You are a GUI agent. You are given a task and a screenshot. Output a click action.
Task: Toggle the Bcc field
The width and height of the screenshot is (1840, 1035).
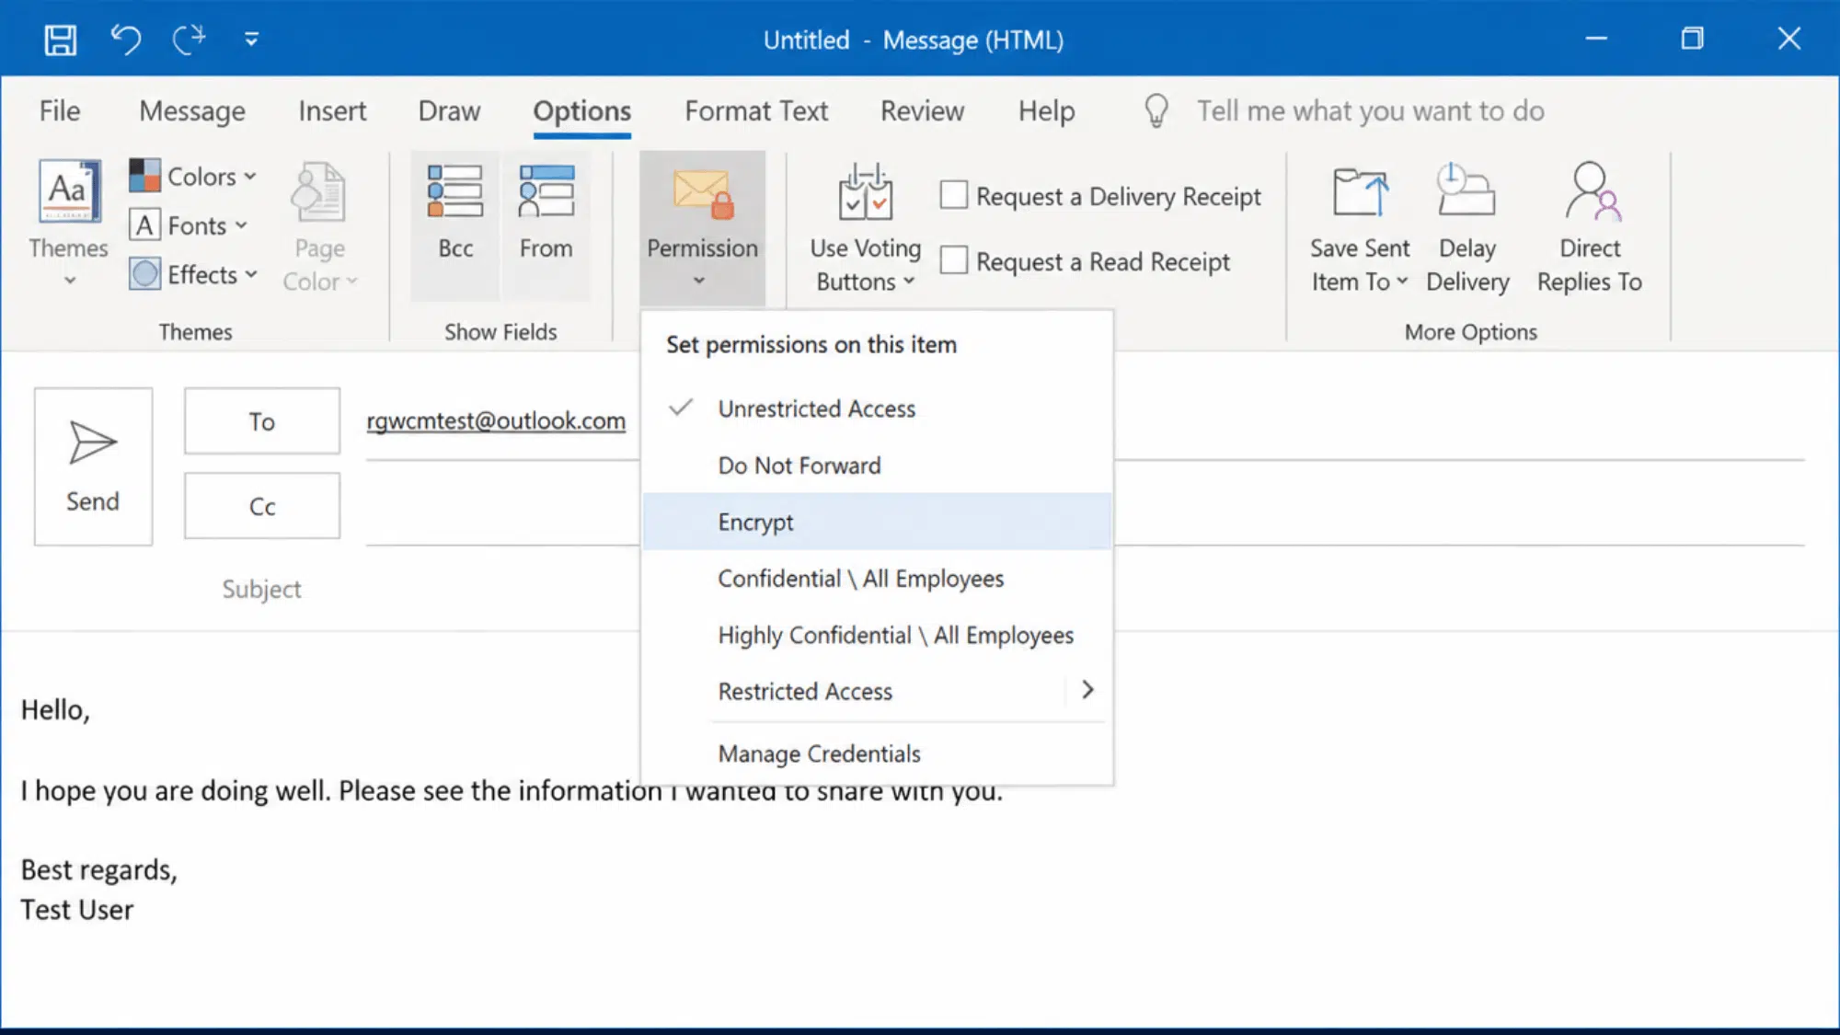click(455, 226)
